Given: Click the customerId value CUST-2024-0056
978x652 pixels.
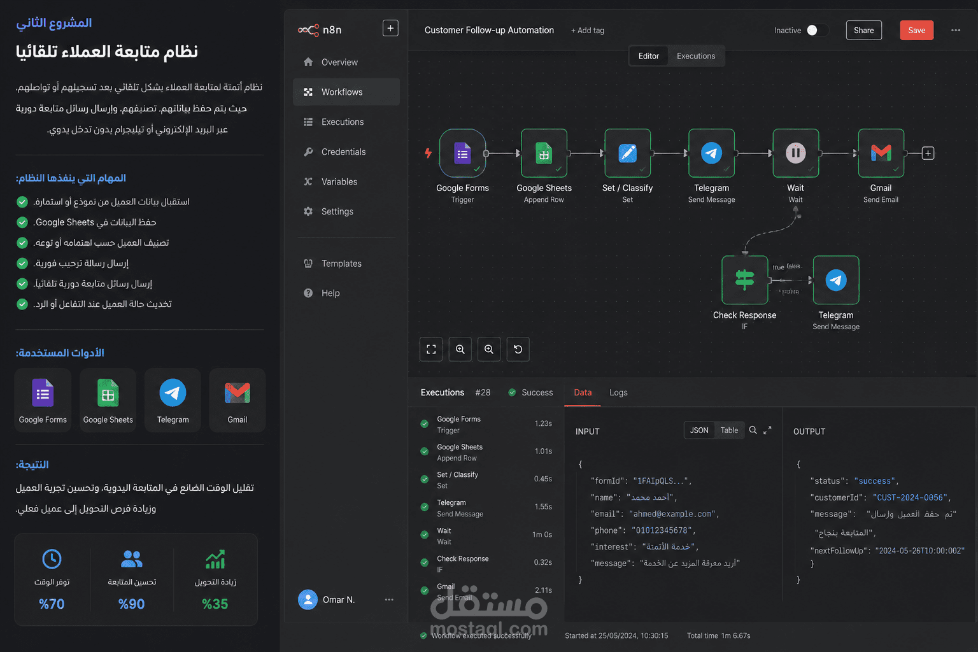Looking at the screenshot, I should (910, 497).
